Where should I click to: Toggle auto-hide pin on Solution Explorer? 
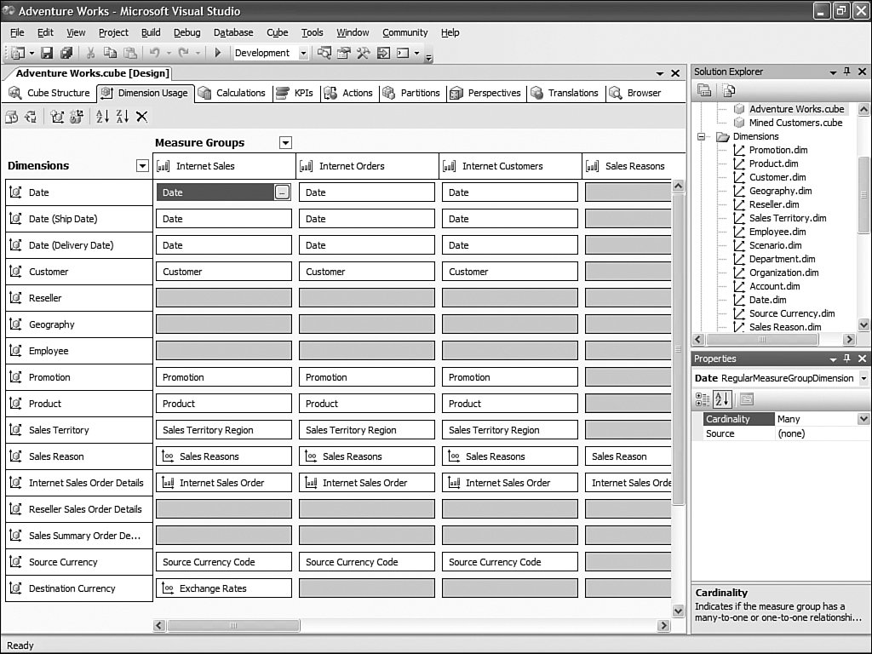coord(847,72)
